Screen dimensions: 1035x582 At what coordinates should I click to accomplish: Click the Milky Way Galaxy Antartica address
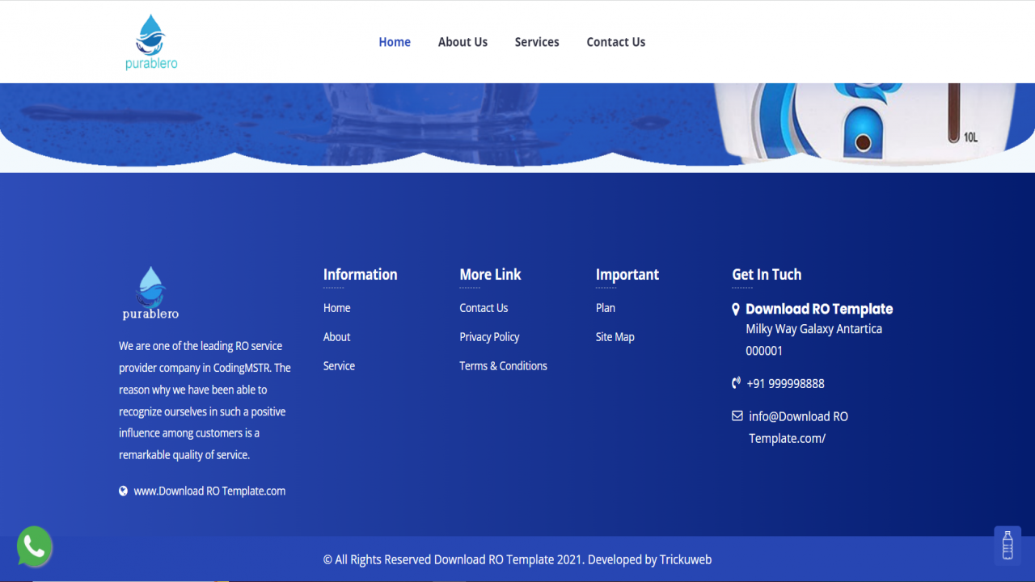pos(814,339)
